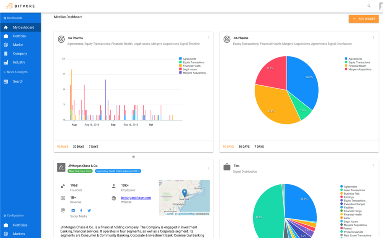Click the Search page icon in sidebar
The width and height of the screenshot is (383, 238).
point(6,82)
